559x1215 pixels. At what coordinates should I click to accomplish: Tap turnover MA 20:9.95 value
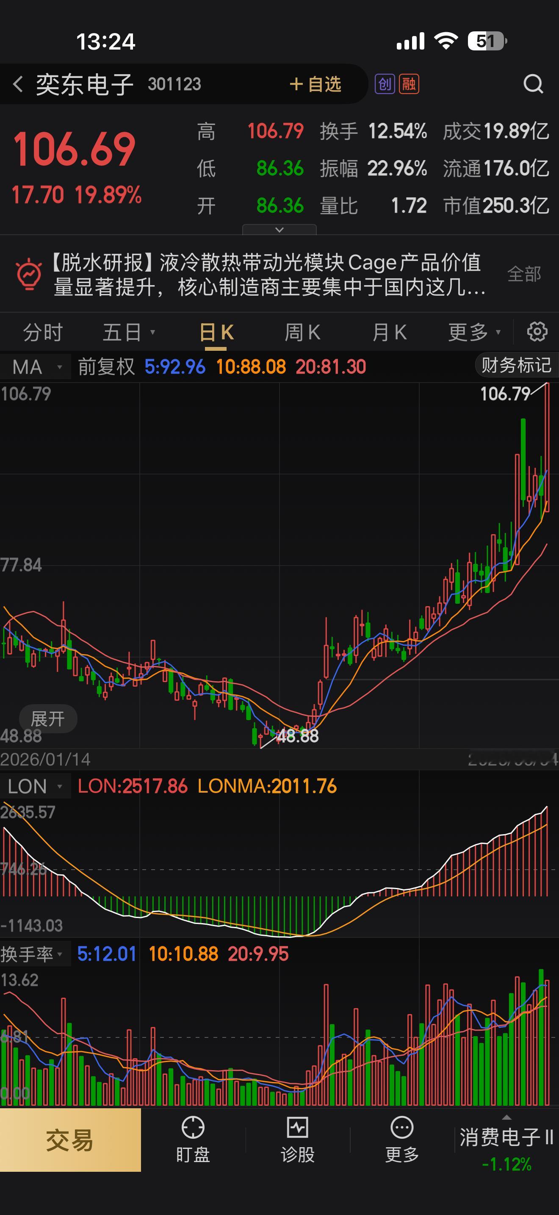258,954
